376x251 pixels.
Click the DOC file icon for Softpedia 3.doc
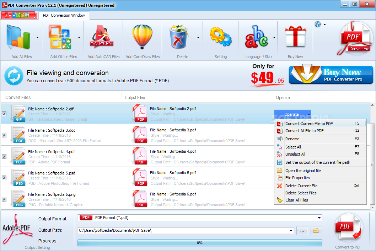tap(18, 135)
